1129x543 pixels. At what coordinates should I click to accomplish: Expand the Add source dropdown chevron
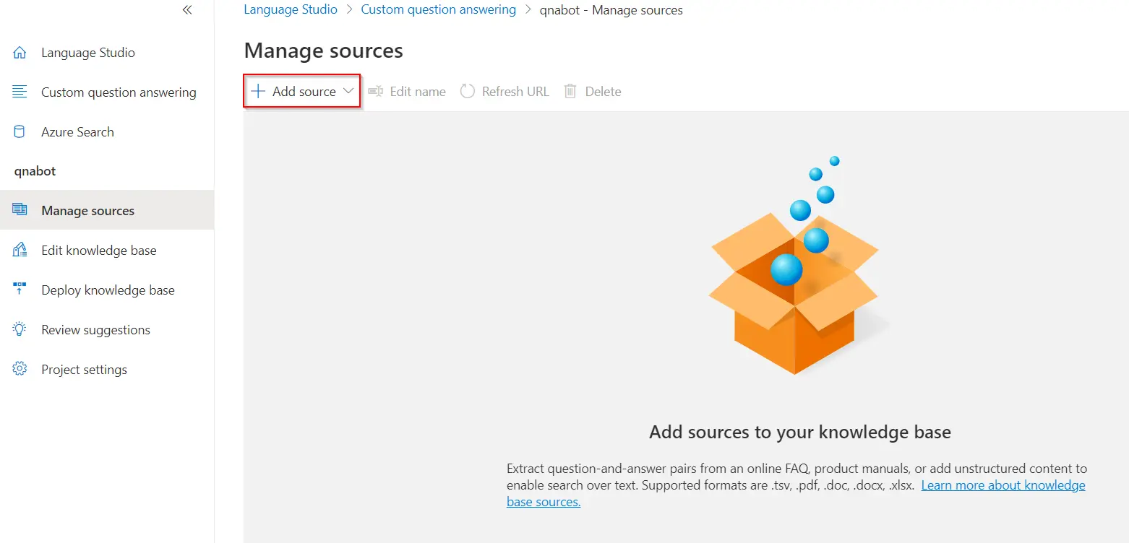point(348,91)
